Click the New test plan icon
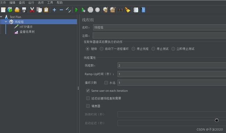The width and height of the screenshot is (226, 133). click(x=3, y=10)
